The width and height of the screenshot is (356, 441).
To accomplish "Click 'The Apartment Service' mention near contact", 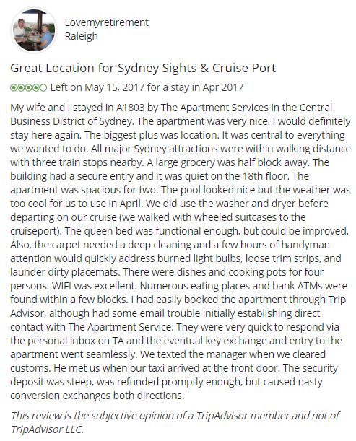I will (x=120, y=327).
